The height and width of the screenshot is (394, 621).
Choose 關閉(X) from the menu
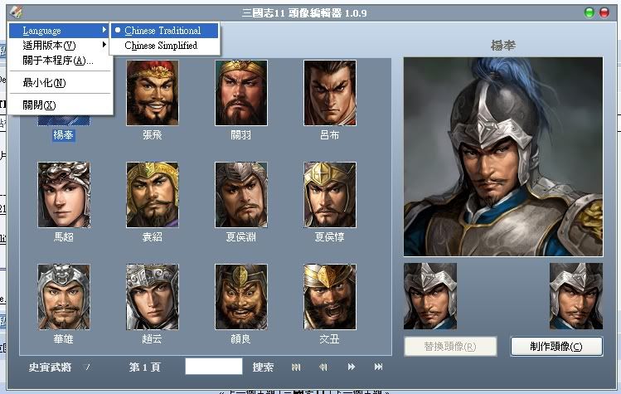click(59, 105)
